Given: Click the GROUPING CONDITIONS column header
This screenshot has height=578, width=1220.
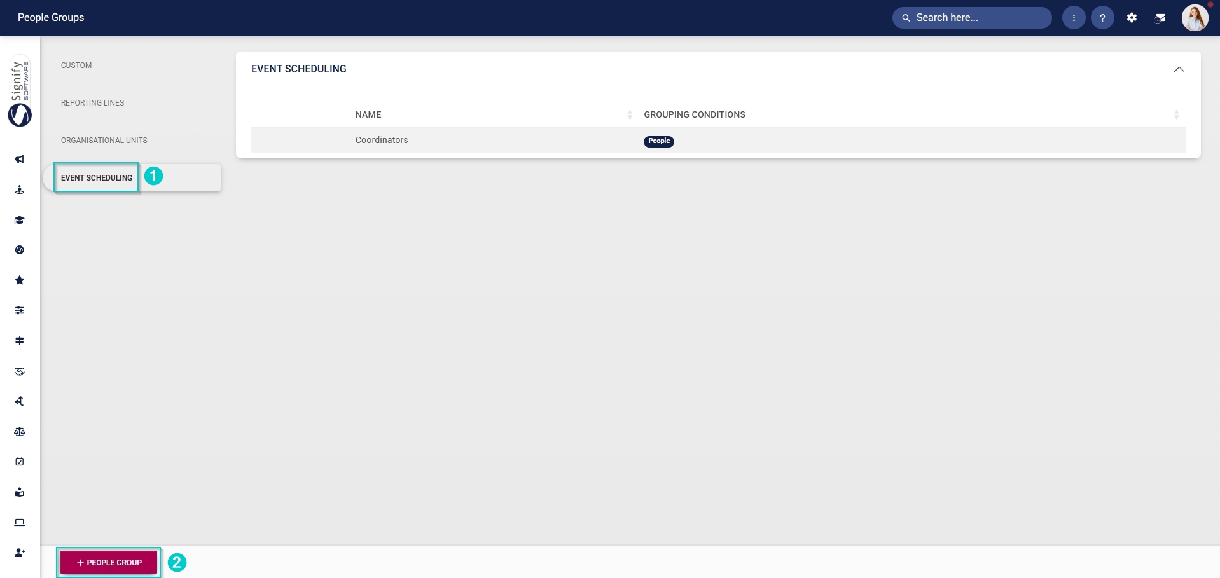Looking at the screenshot, I should (x=695, y=114).
